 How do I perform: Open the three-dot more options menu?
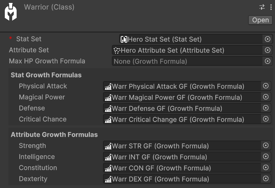click(x=270, y=7)
